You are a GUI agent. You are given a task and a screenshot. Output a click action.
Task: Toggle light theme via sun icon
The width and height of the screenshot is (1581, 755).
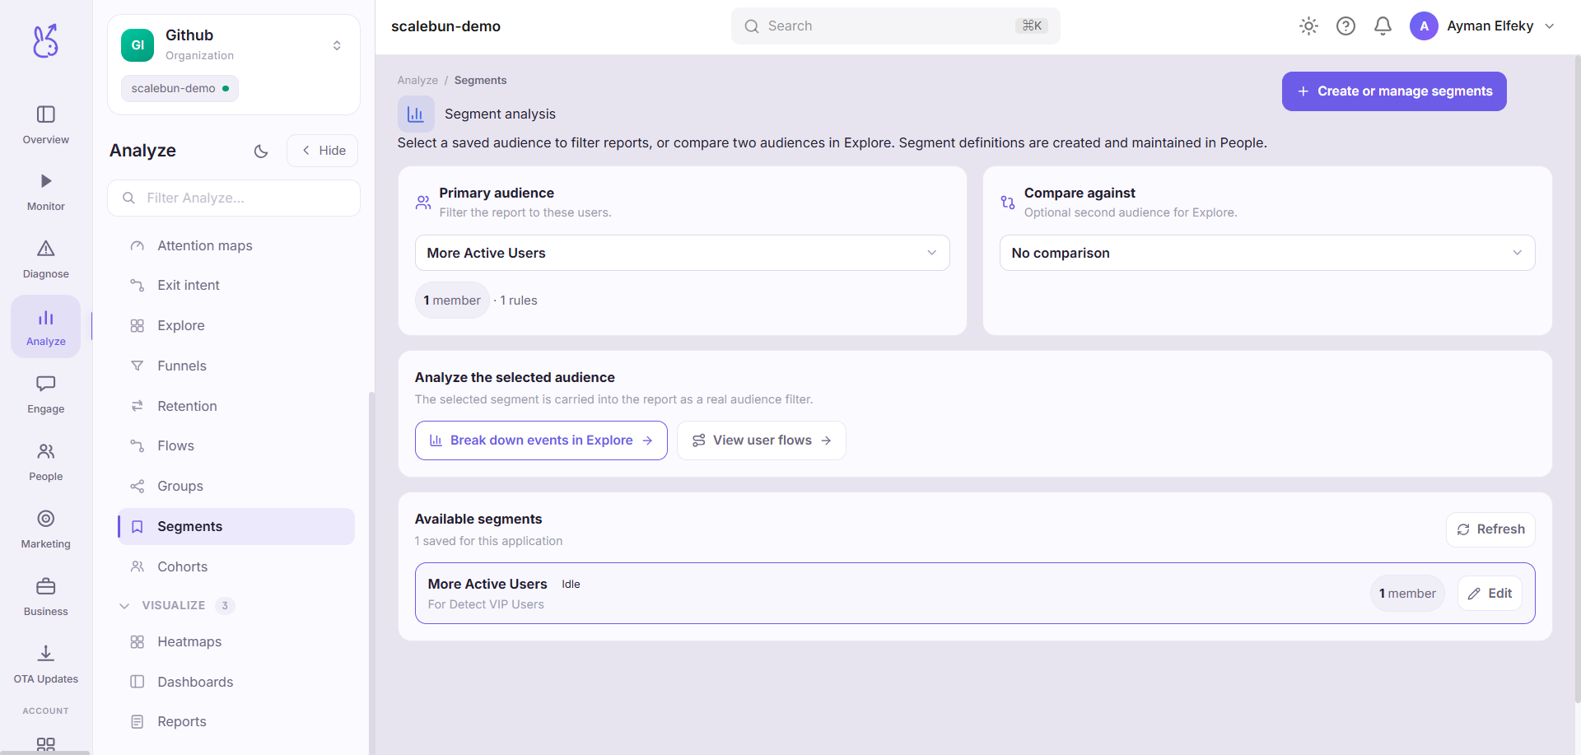[x=1308, y=26]
